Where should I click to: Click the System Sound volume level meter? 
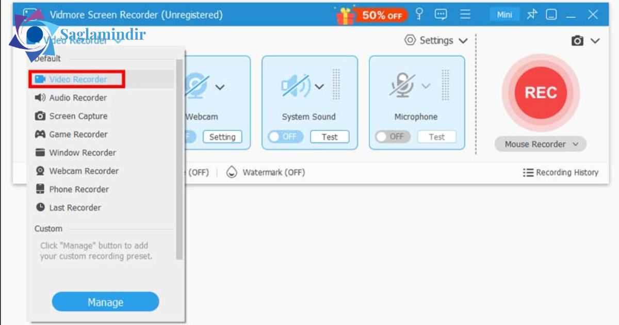pyautogui.click(x=336, y=85)
